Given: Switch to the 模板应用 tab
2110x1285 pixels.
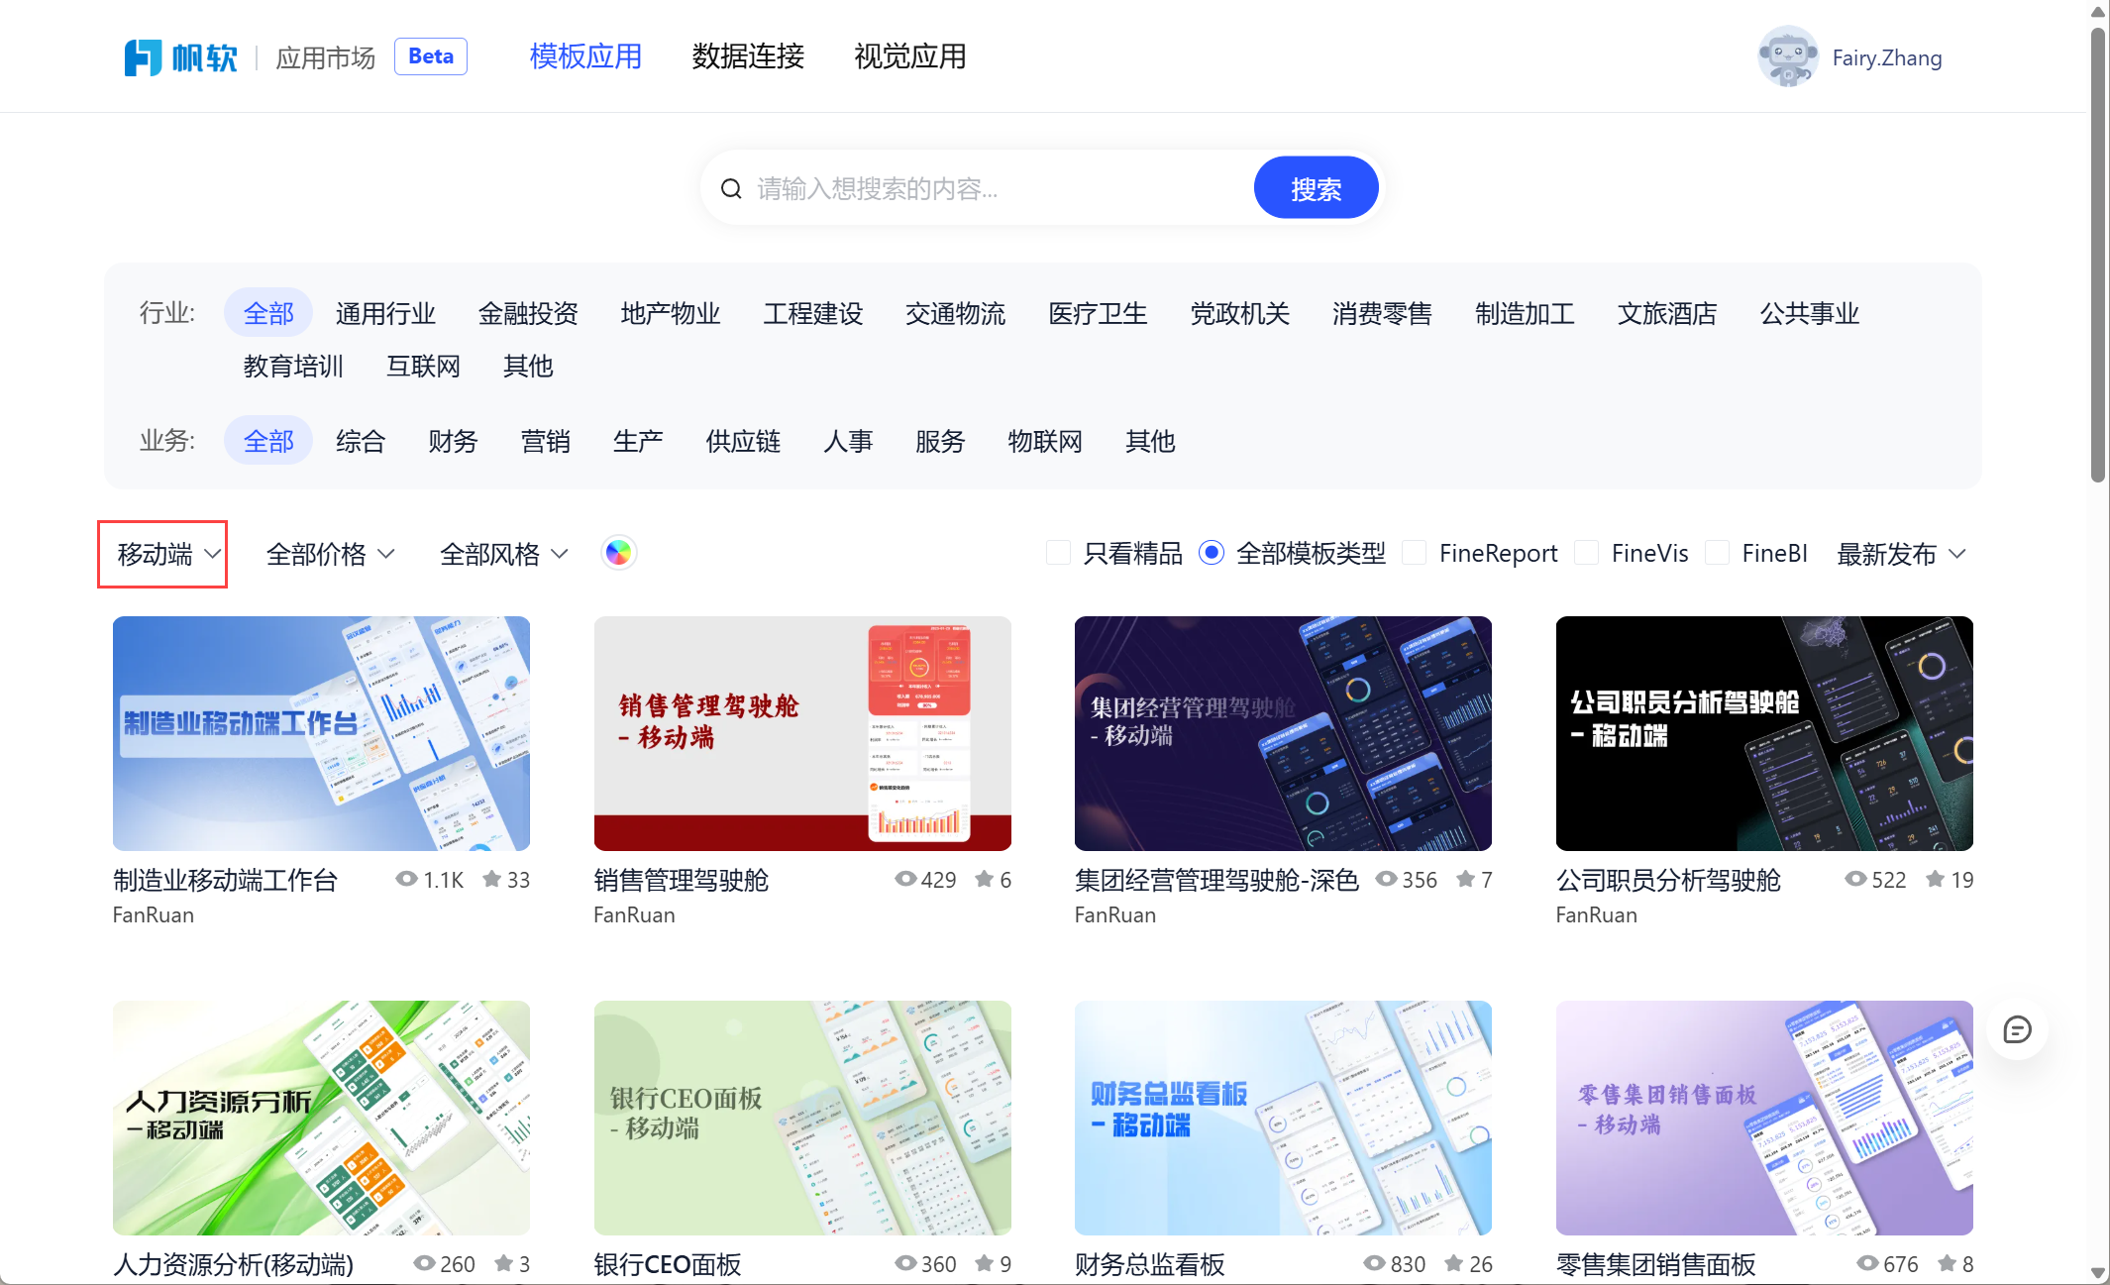Looking at the screenshot, I should pos(585,56).
